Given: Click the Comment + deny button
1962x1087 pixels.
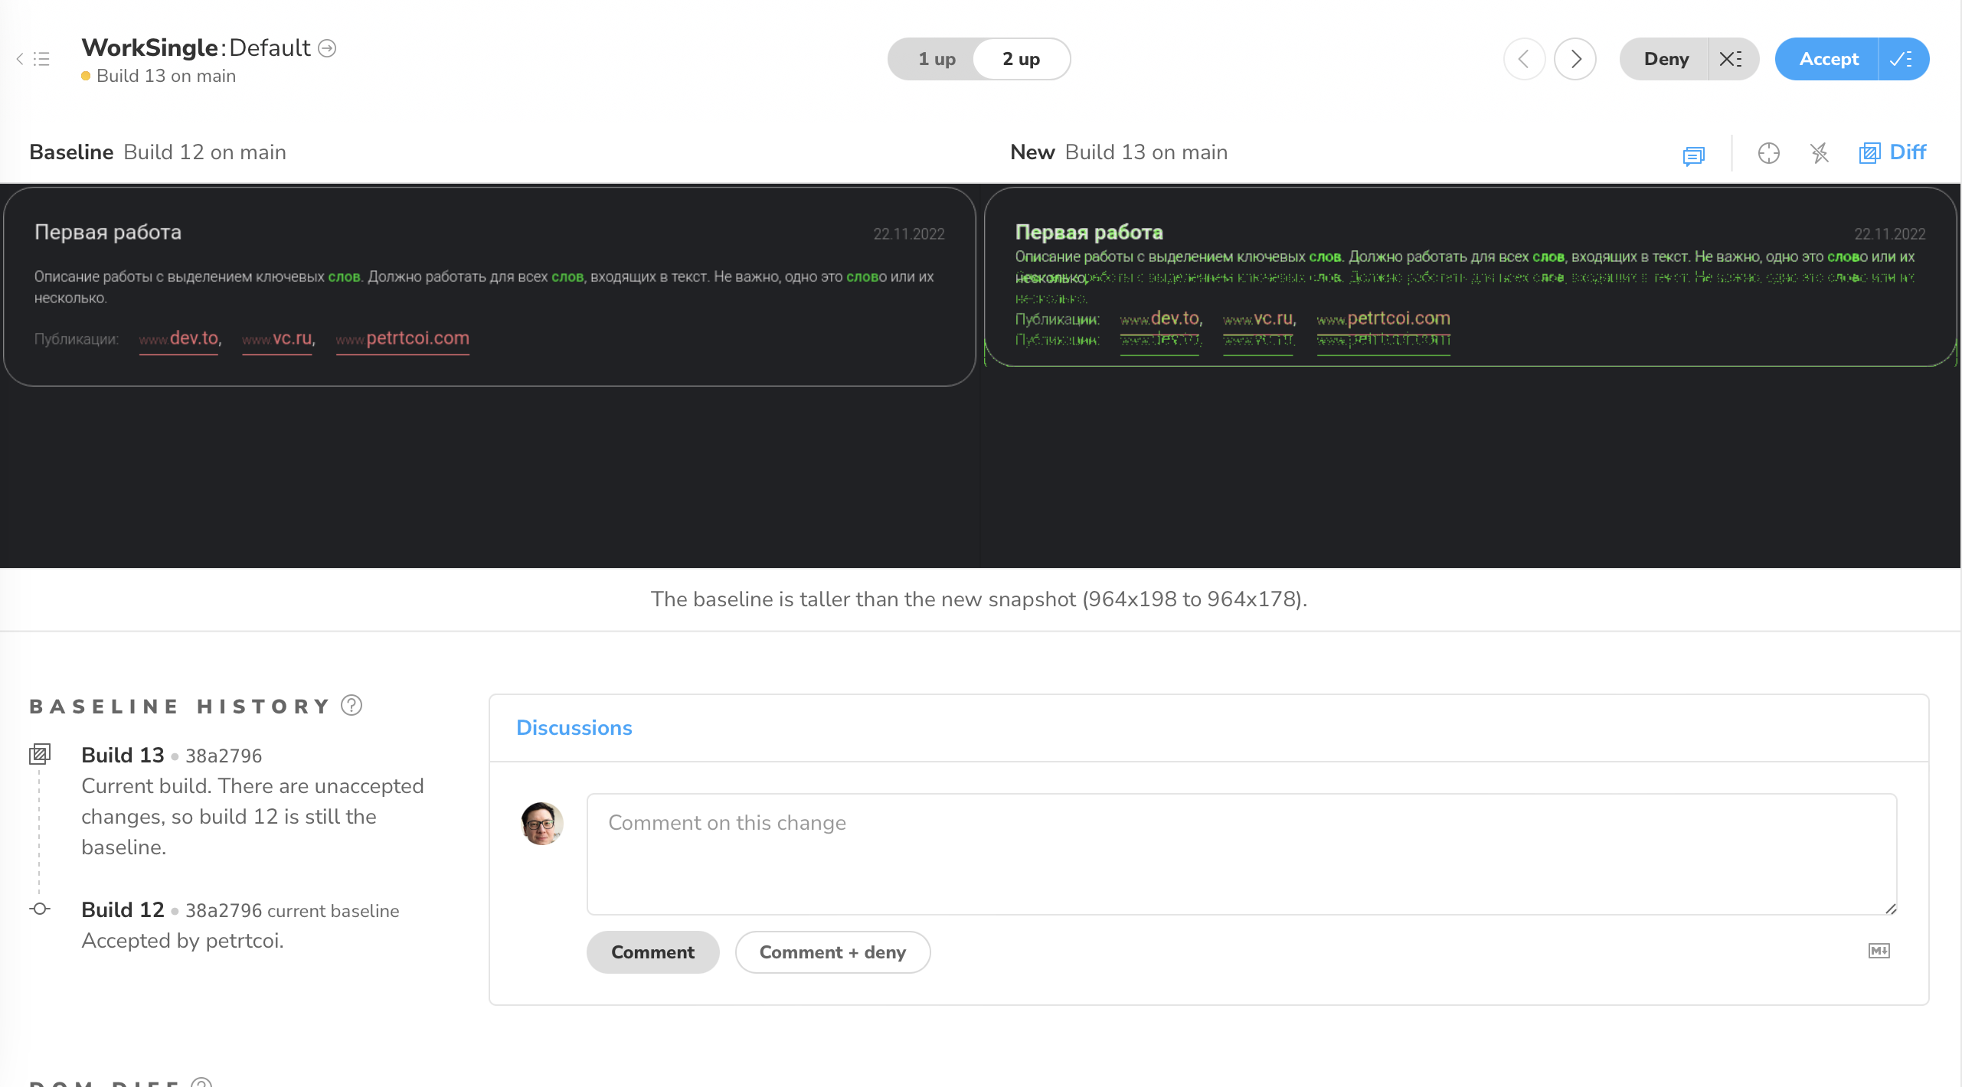Looking at the screenshot, I should pos(832,952).
